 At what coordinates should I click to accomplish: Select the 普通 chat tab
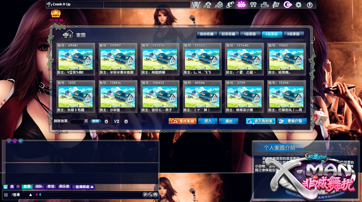(x=27, y=187)
